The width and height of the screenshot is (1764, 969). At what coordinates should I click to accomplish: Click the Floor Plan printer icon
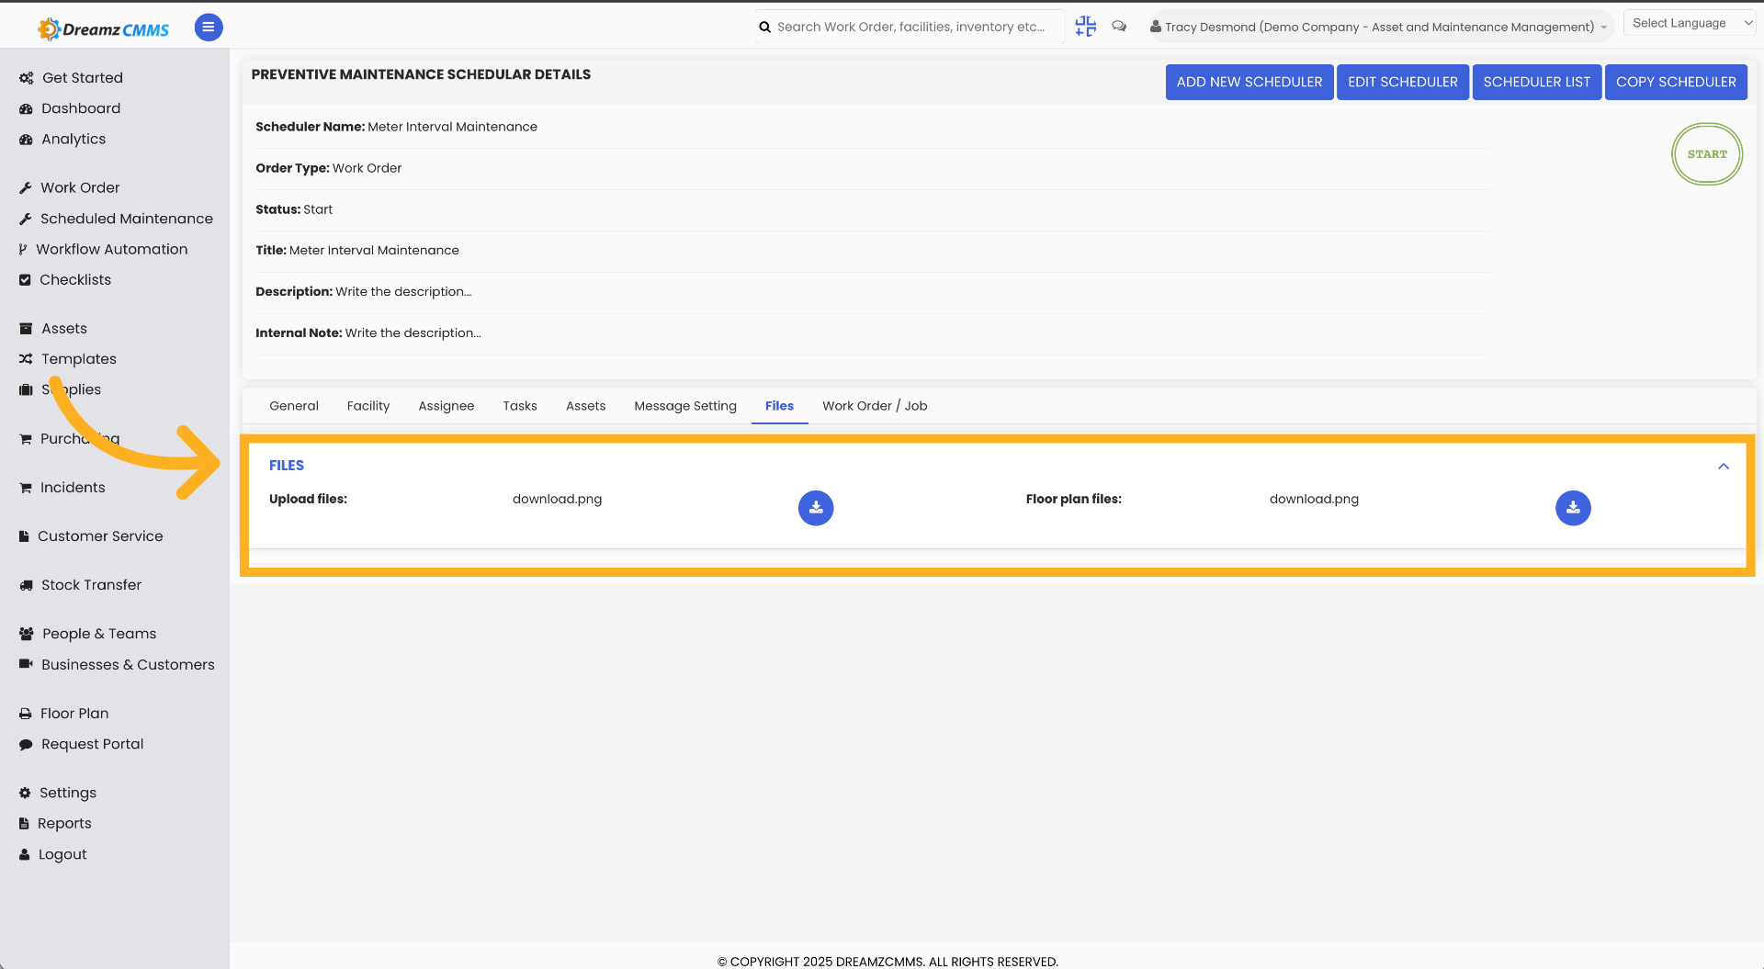tap(26, 714)
